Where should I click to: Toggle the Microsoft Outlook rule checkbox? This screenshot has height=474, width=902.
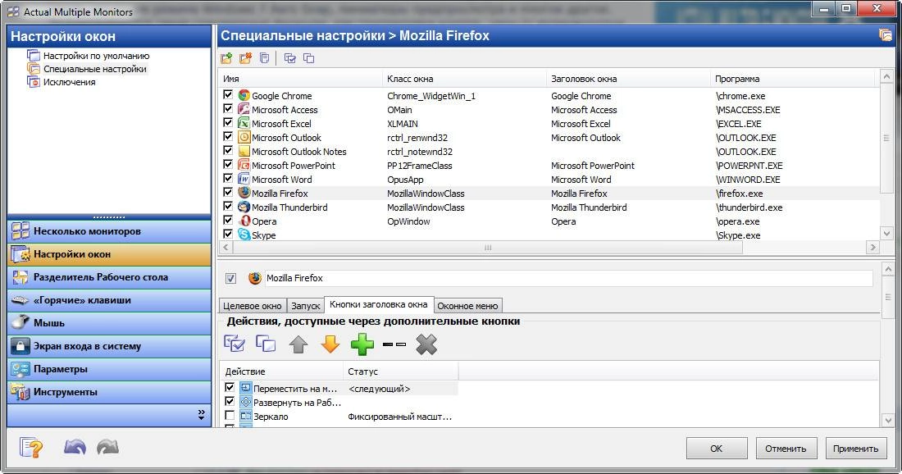tap(229, 136)
